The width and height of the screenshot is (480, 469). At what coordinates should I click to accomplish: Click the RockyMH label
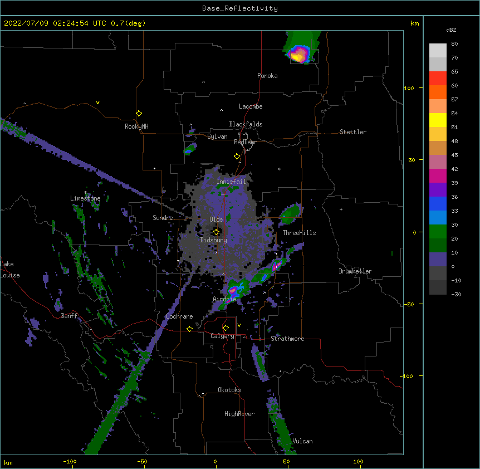(136, 126)
